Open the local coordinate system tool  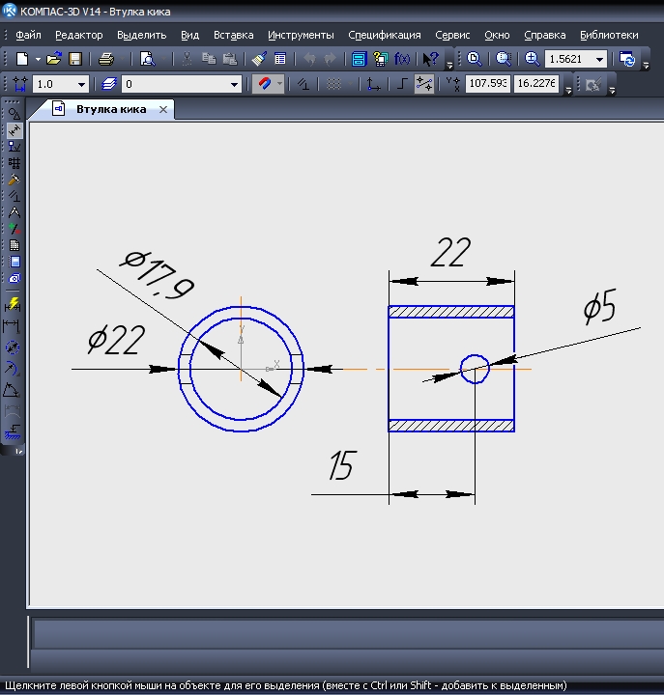coord(374,84)
